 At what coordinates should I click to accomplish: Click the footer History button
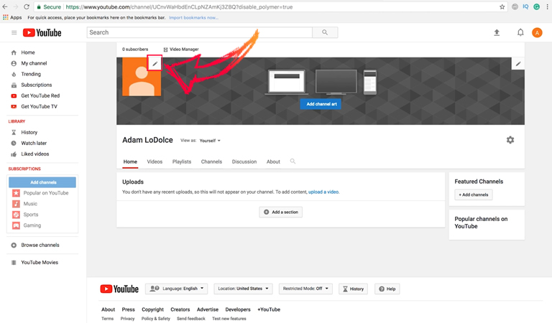click(353, 289)
